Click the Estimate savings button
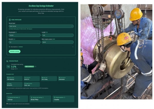The image size is (154, 109). click(15, 51)
